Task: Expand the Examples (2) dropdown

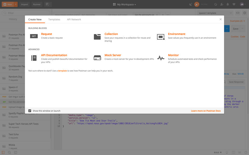Action: [x=237, y=21]
